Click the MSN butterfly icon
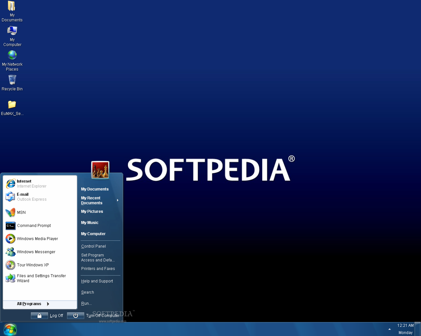The width and height of the screenshot is (421, 336). pyautogui.click(x=11, y=213)
